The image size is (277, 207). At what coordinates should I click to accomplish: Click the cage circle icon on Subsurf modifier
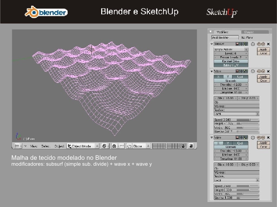point(253,44)
